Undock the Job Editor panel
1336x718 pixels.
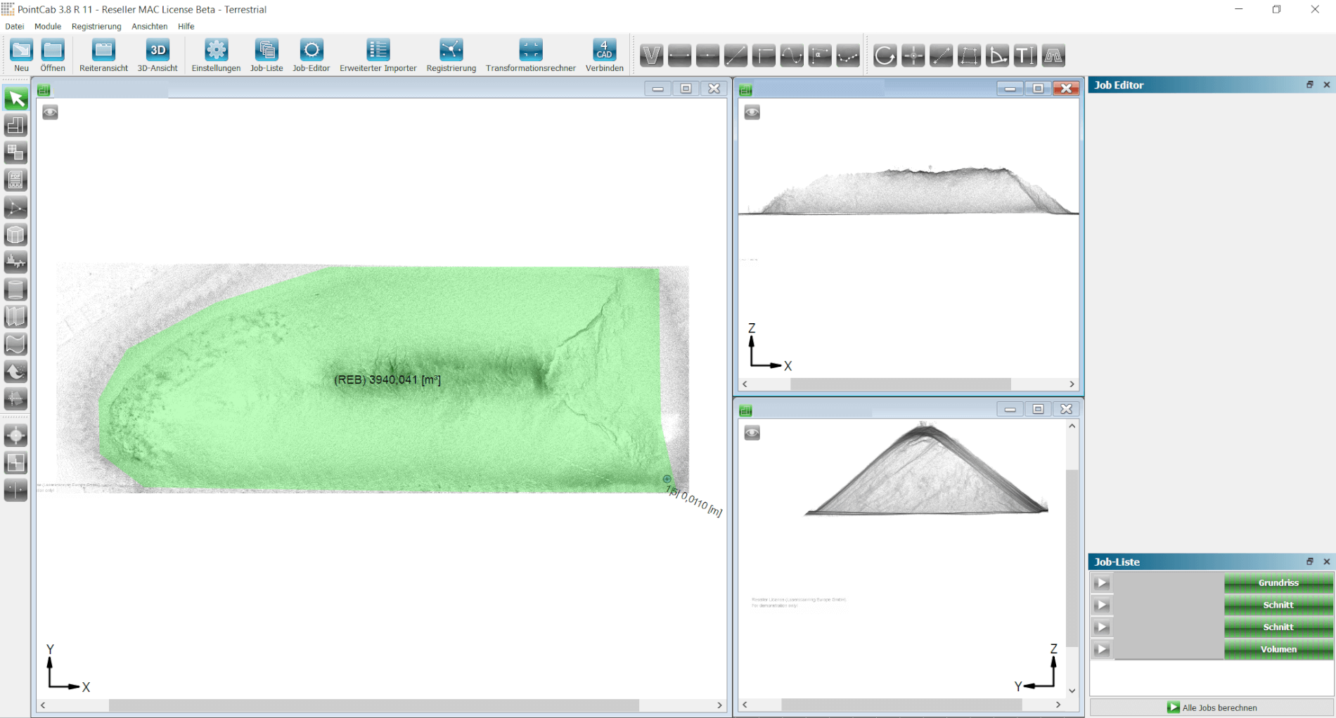(1309, 85)
